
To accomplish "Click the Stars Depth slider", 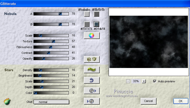I will (x=51, y=87).
